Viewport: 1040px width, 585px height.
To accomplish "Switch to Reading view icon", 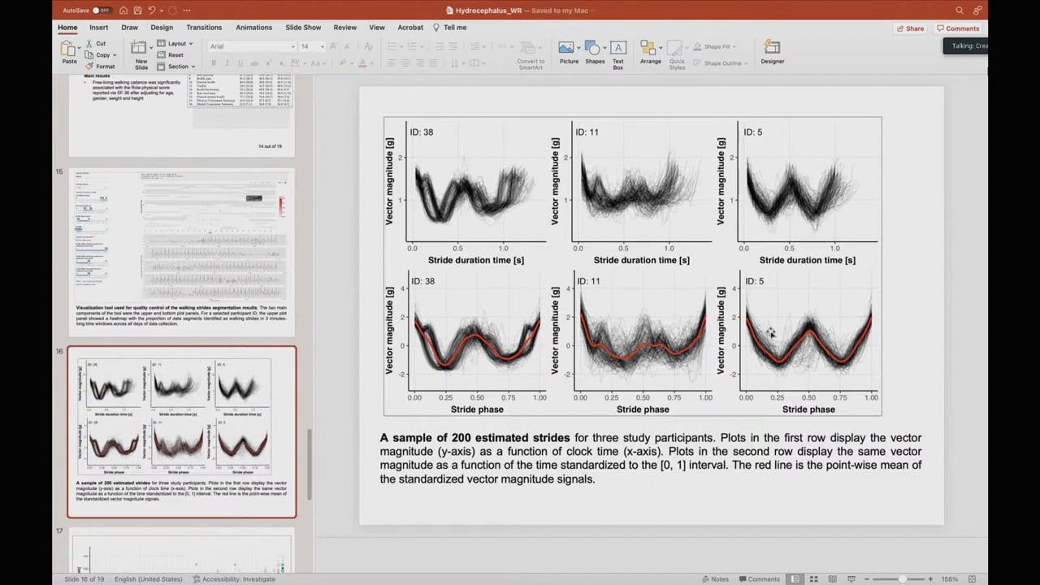I will (x=831, y=579).
